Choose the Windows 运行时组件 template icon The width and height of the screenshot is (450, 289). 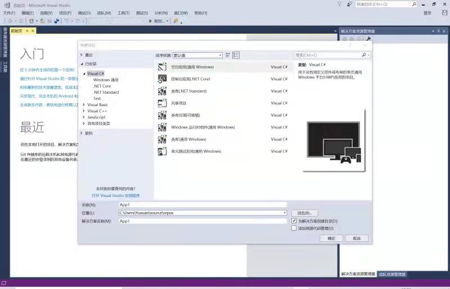pyautogui.click(x=162, y=127)
